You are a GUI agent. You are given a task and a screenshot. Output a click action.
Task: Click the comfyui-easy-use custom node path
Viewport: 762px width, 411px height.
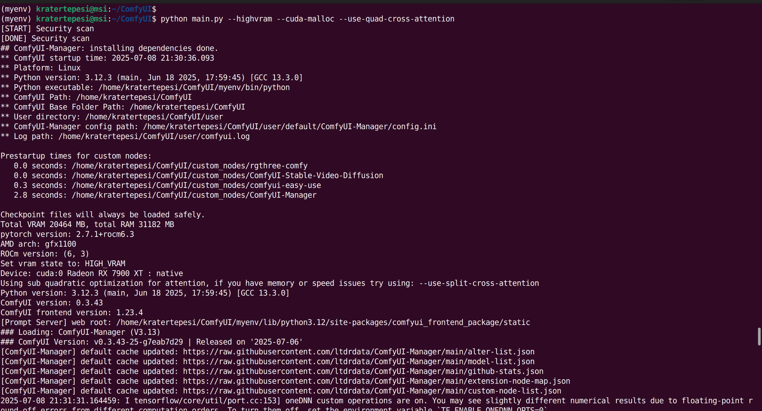[196, 185]
